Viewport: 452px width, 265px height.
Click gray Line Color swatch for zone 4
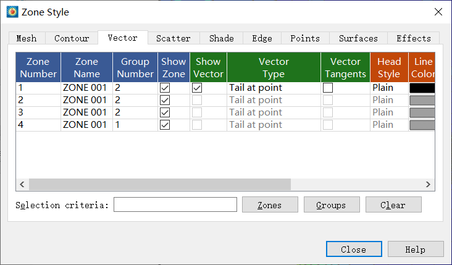coord(422,125)
